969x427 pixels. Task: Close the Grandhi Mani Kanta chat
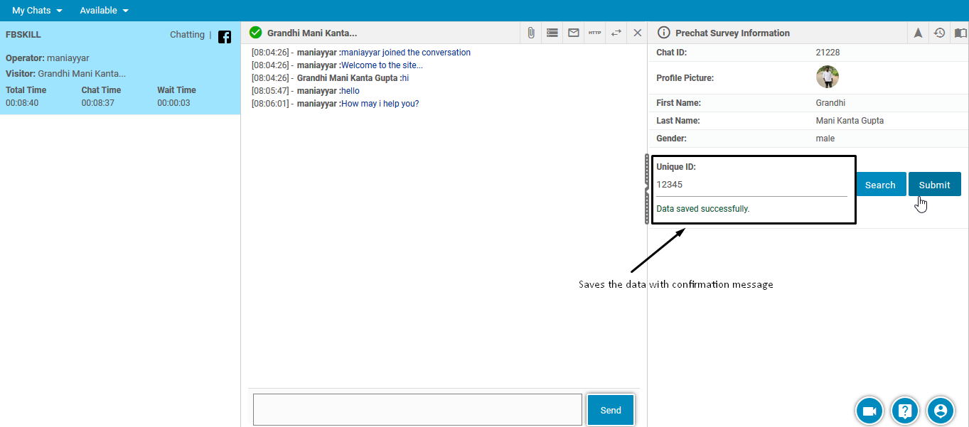pos(637,33)
